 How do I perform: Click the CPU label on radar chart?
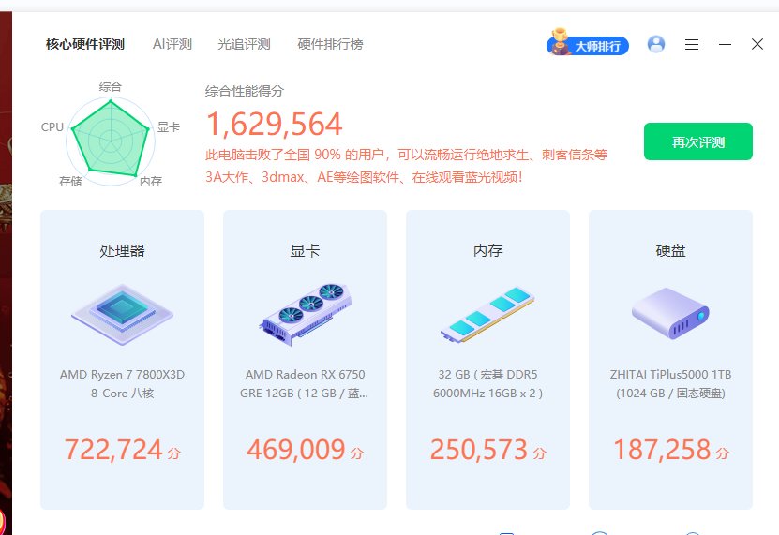point(52,126)
